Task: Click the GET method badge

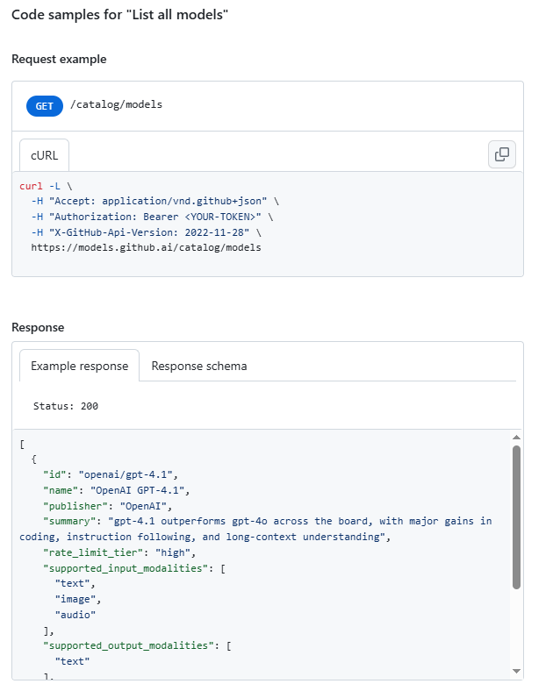Action: pos(45,106)
